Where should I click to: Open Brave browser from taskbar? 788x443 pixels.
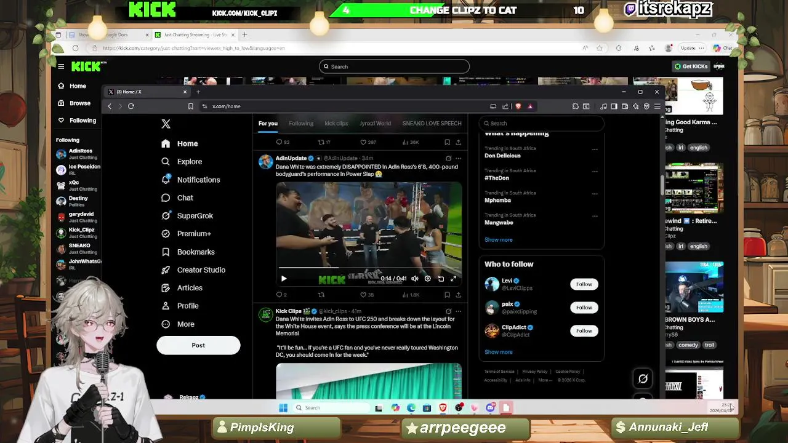[443, 407]
